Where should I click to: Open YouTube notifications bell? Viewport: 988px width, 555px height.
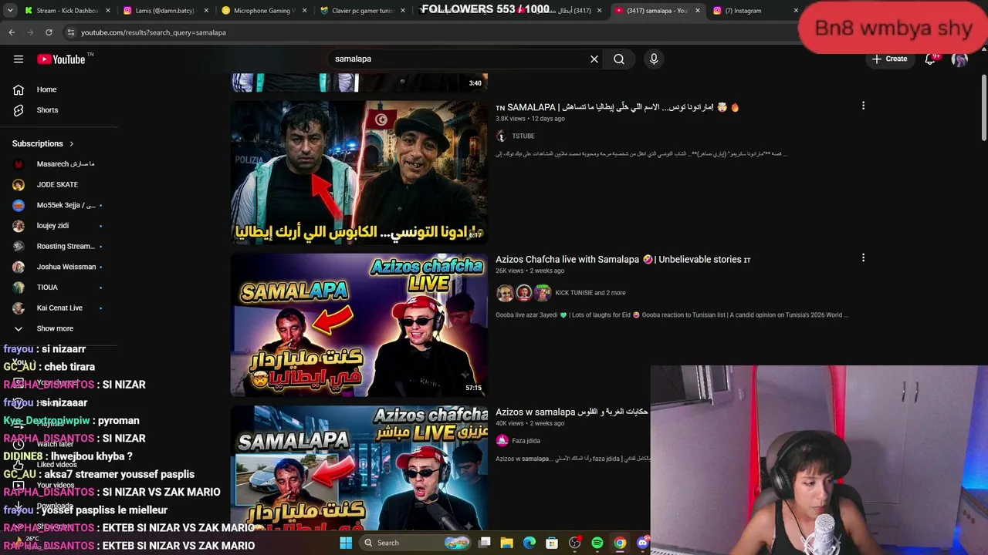[x=930, y=59]
